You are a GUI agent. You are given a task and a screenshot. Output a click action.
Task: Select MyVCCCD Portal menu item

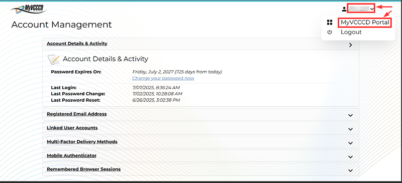coord(365,23)
